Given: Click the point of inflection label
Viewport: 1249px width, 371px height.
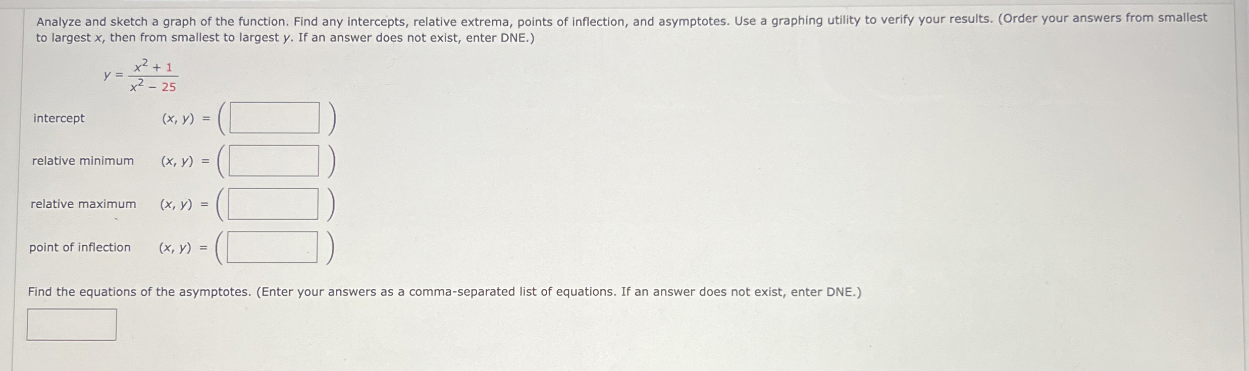Looking at the screenshot, I should [80, 247].
